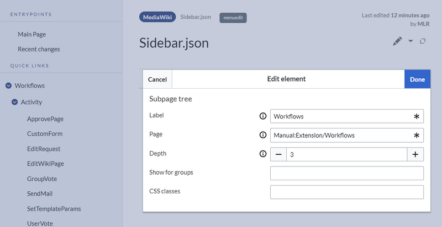
Task: Open the MLR user link
Action: click(423, 24)
